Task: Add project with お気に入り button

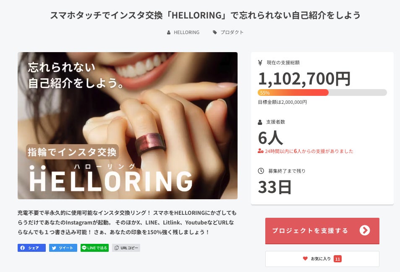Action: [322, 259]
